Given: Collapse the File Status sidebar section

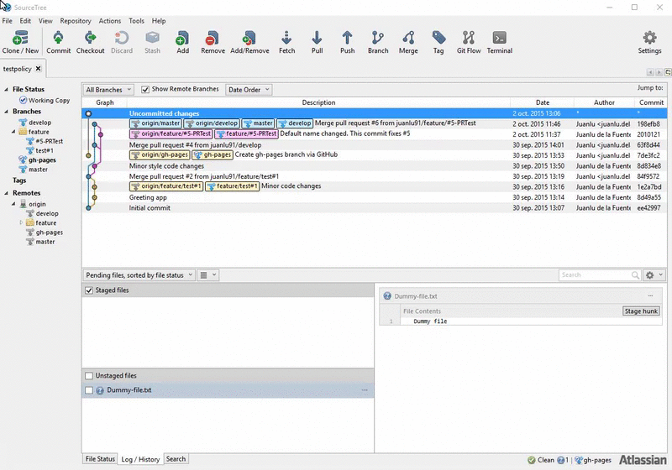Looking at the screenshot, I should point(6,90).
